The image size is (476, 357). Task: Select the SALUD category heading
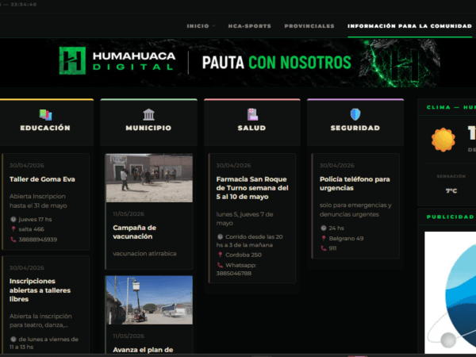coord(252,128)
